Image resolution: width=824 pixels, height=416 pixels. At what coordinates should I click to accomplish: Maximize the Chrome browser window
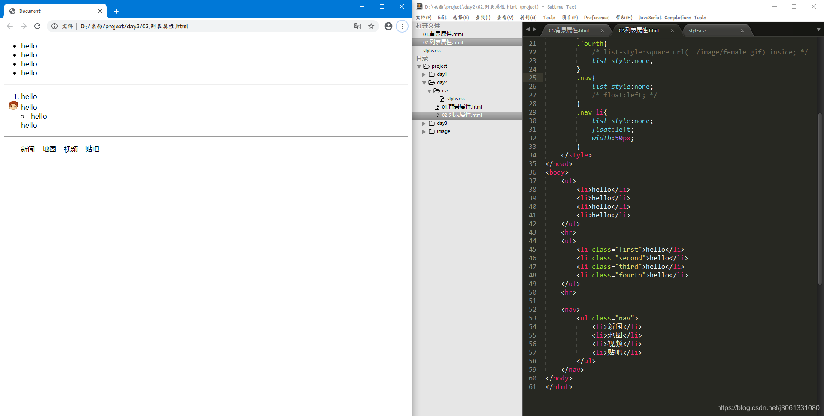click(382, 6)
